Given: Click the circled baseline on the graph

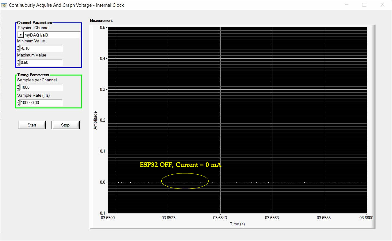Looking at the screenshot, I should [185, 181].
